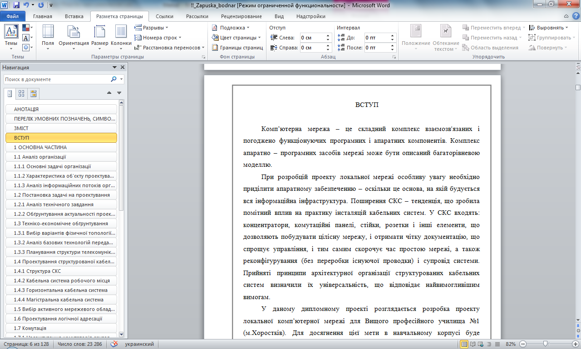The image size is (581, 349).
Task: Open the Ориентация (Orientation) menu
Action: [74, 37]
